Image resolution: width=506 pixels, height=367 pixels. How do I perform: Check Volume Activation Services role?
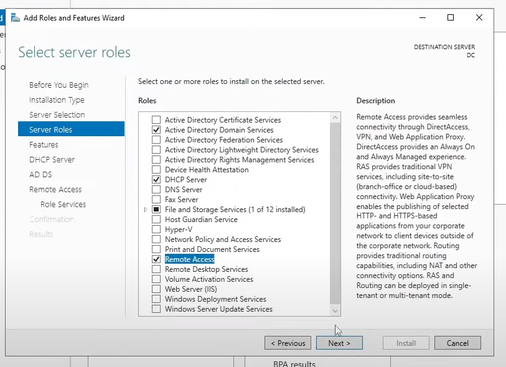tap(156, 279)
